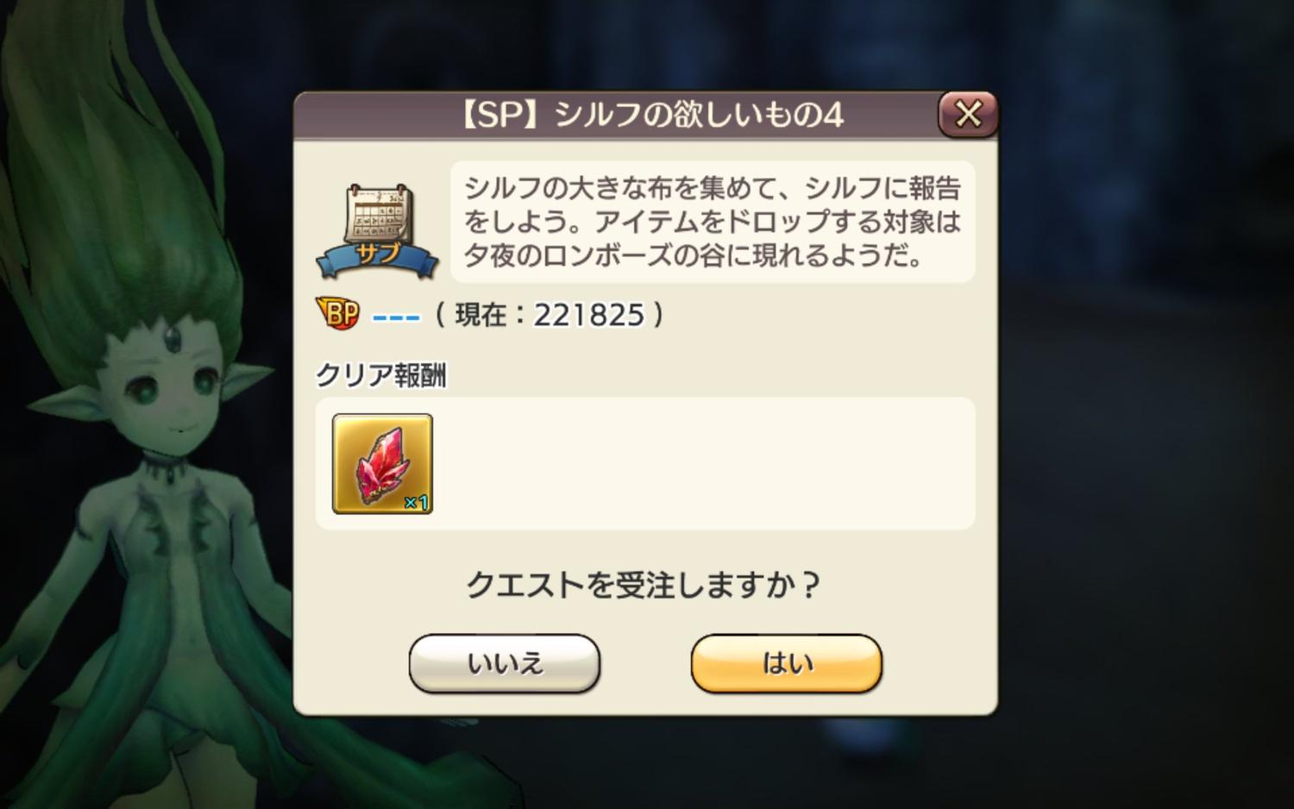1294x809 pixels.
Task: Tap the x1 quantity on reward icon
Action: point(417,502)
